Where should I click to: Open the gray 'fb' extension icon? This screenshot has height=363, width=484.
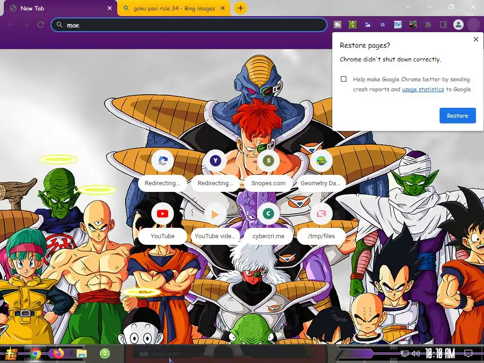point(337,25)
